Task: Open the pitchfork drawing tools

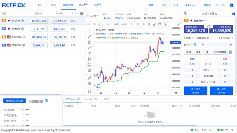Action: point(90,42)
